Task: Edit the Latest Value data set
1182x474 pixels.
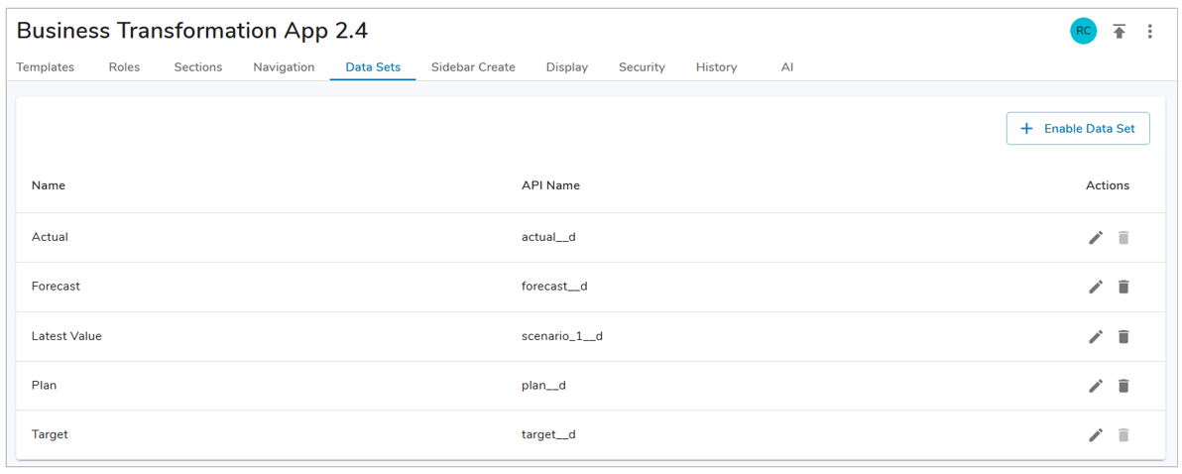Action: [x=1095, y=336]
